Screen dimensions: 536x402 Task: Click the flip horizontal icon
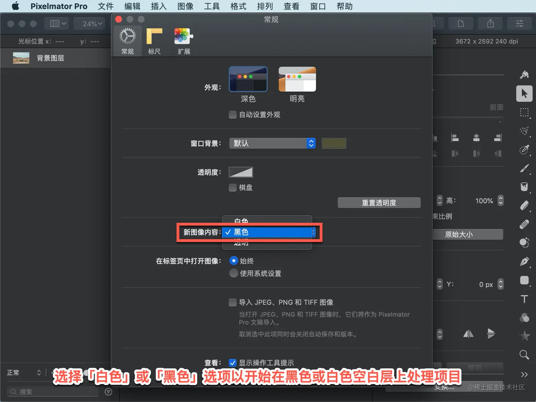[x=468, y=334]
